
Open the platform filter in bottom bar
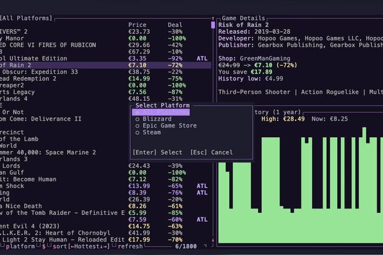coord(20,247)
